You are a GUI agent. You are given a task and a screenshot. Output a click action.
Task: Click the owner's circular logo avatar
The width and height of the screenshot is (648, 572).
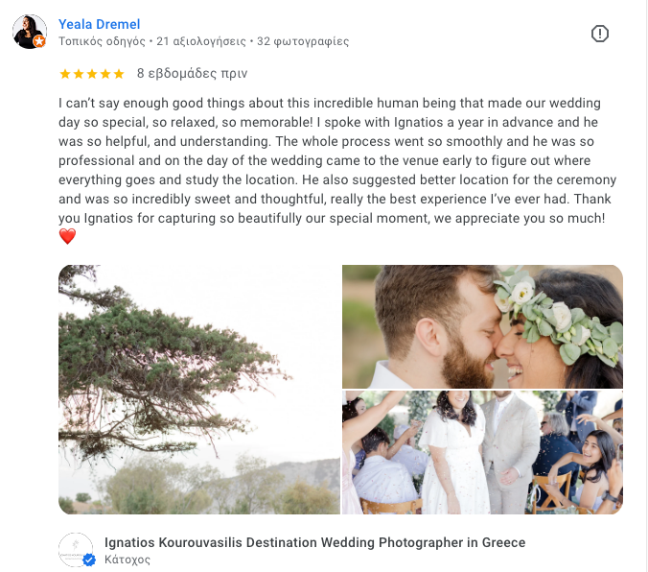76,550
